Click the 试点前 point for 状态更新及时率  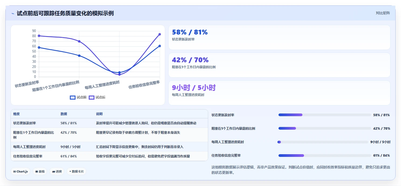(39, 47)
